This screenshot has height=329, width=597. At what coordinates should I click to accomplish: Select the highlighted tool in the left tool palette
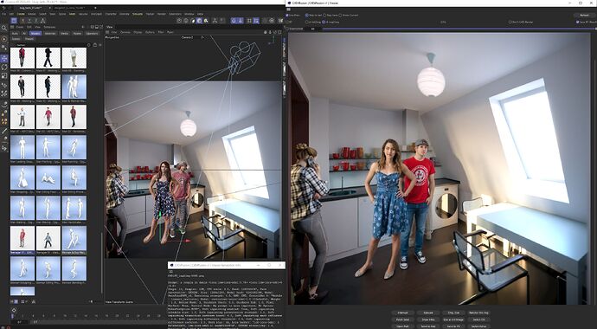click(x=4, y=58)
